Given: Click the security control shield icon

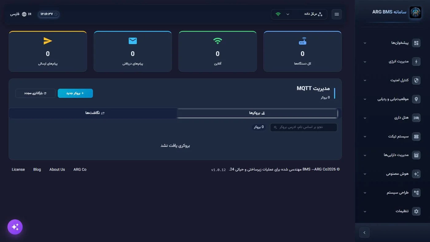Looking at the screenshot, I should (416, 80).
